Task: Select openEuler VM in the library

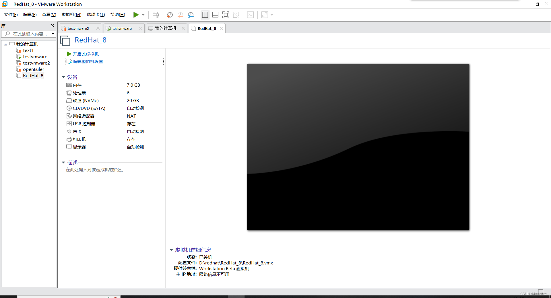Action: pos(34,69)
